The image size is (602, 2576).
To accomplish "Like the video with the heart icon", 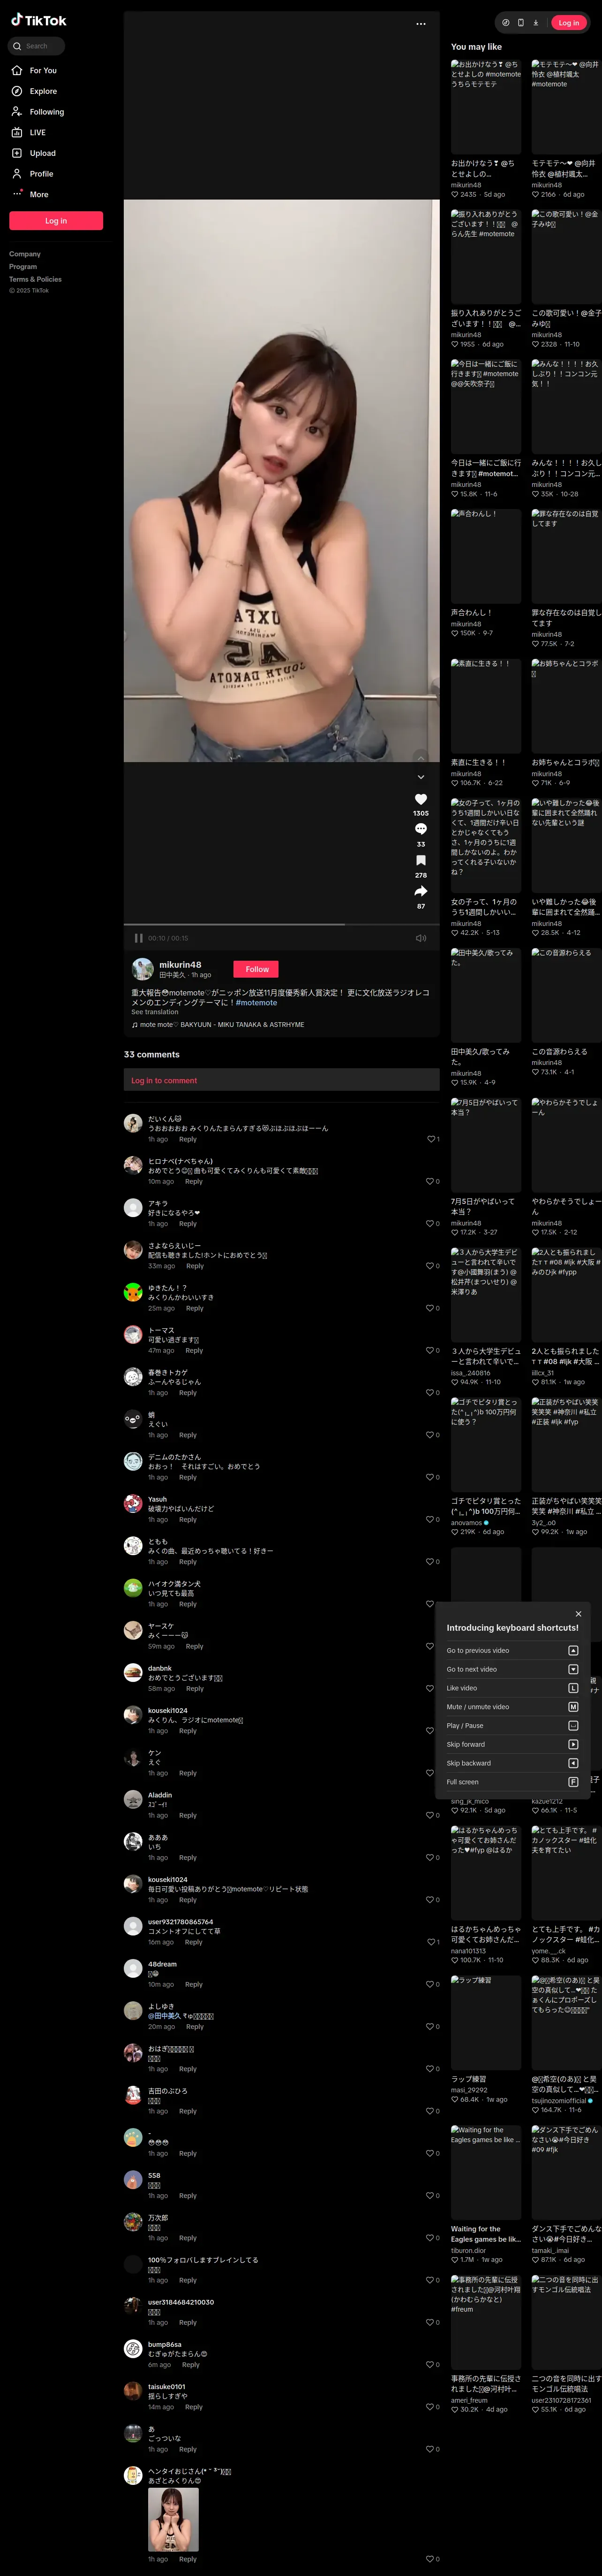I will coord(421,799).
